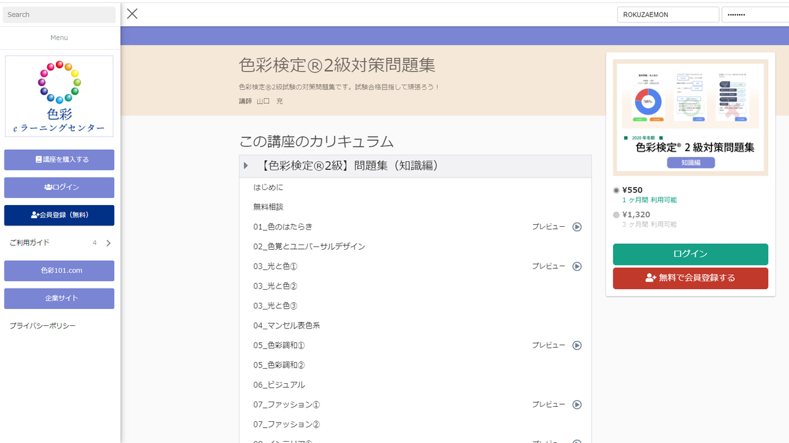Image resolution: width=789 pixels, height=443 pixels.
Task: Click the sidebar ログイン button
Action: [x=59, y=187]
